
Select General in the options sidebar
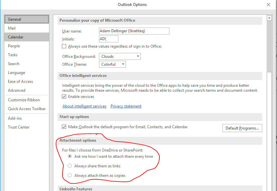[27, 19]
